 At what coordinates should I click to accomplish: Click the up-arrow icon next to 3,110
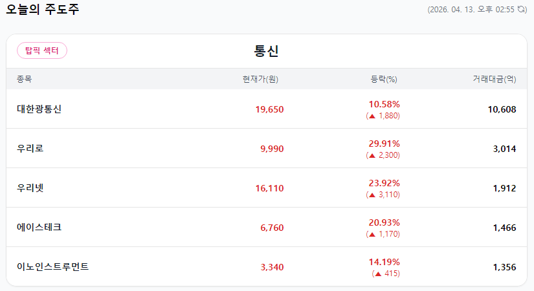372,195
